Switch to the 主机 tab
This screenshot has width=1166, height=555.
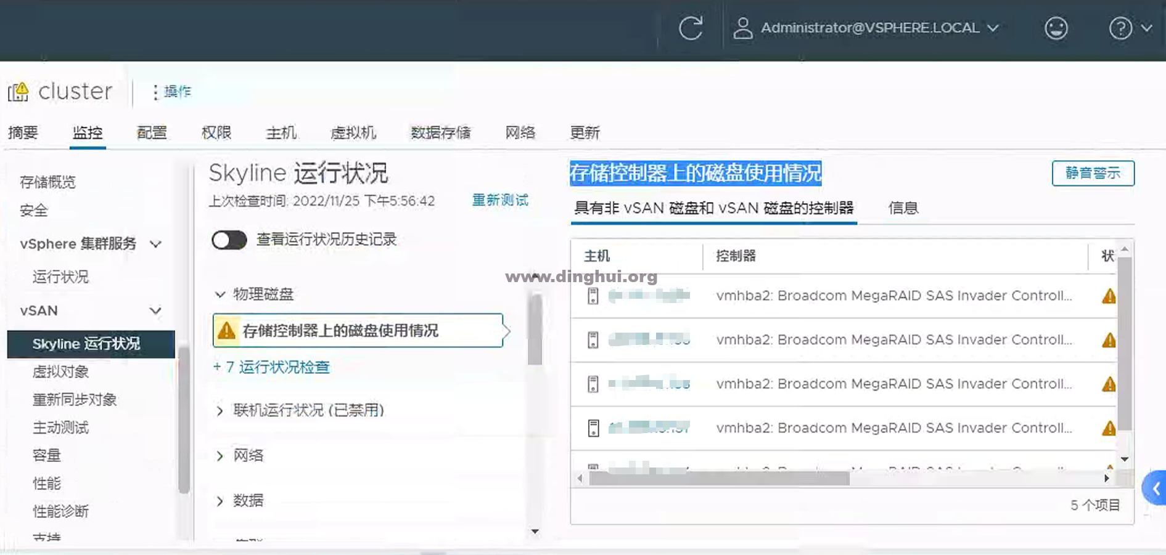pos(281,132)
